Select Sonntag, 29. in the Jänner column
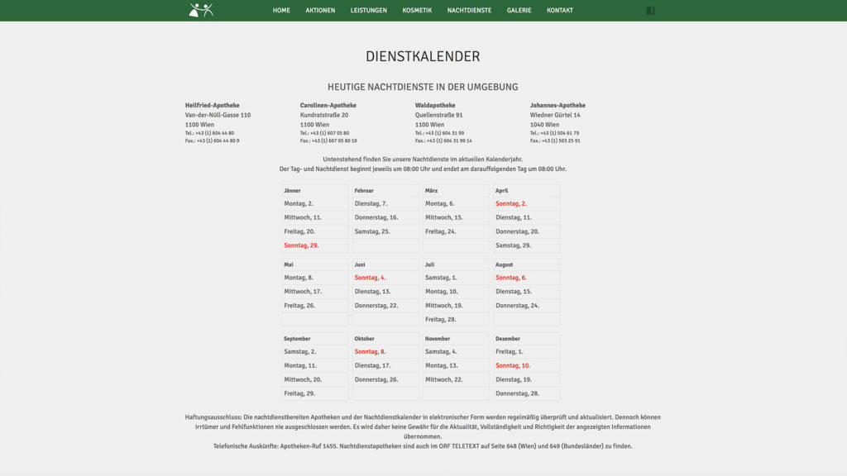The width and height of the screenshot is (847, 476). tap(301, 245)
